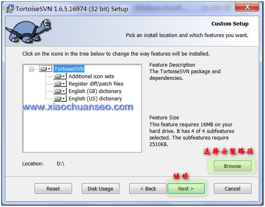Collapse the TortoiseSVN tree node
The width and height of the screenshot is (265, 207).
tap(31, 69)
